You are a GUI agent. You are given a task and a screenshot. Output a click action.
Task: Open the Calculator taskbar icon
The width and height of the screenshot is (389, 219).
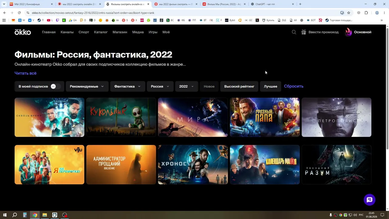pos(25,215)
